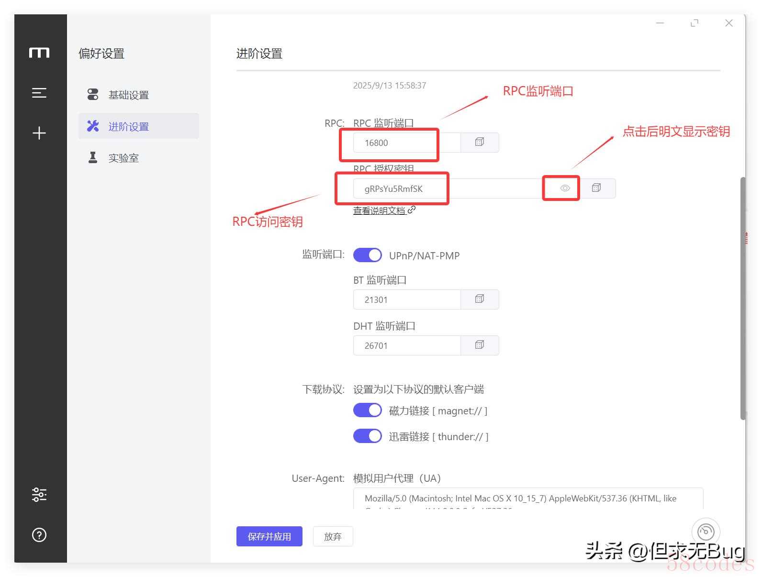
Task: Toggle the UPnP/NAT-PMP switch
Action: [368, 255]
